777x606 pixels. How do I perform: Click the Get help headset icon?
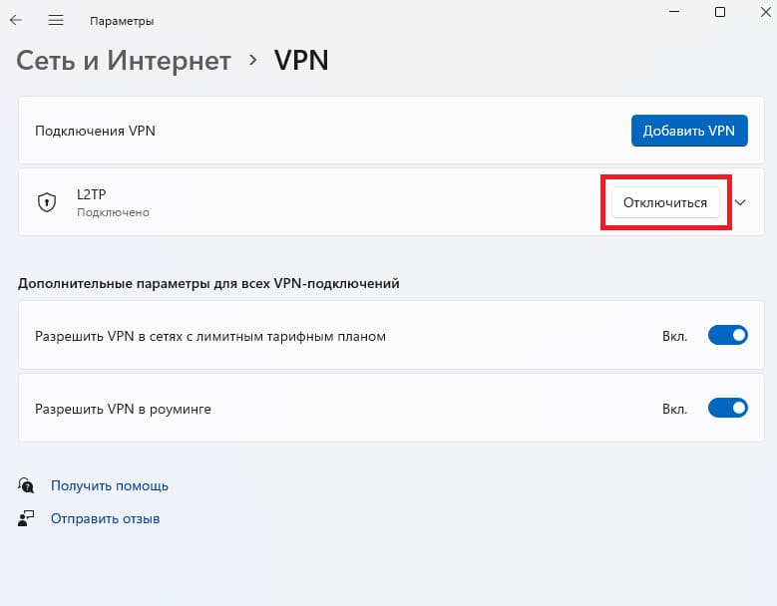click(x=26, y=485)
